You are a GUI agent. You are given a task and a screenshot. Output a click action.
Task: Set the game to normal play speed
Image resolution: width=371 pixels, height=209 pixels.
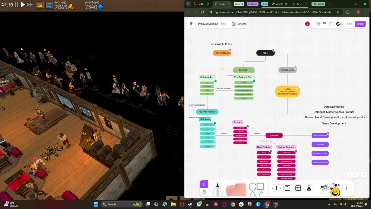[23, 4]
